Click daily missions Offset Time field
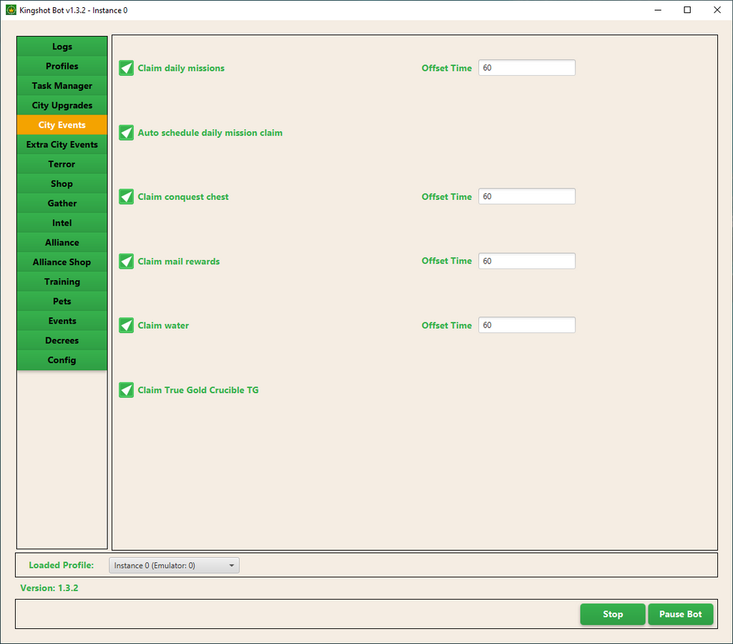 tap(526, 68)
